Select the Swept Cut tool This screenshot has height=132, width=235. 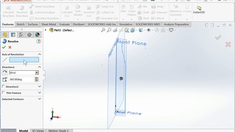tap(105, 7)
